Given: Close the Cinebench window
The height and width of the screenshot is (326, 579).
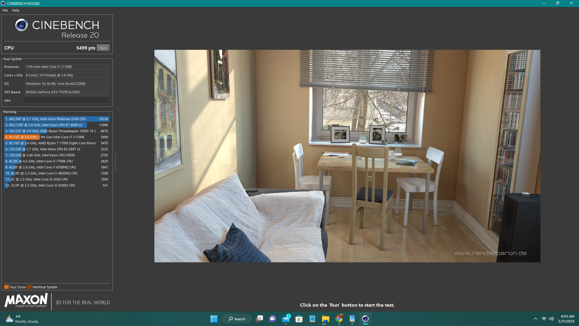Looking at the screenshot, I should coord(571,3).
